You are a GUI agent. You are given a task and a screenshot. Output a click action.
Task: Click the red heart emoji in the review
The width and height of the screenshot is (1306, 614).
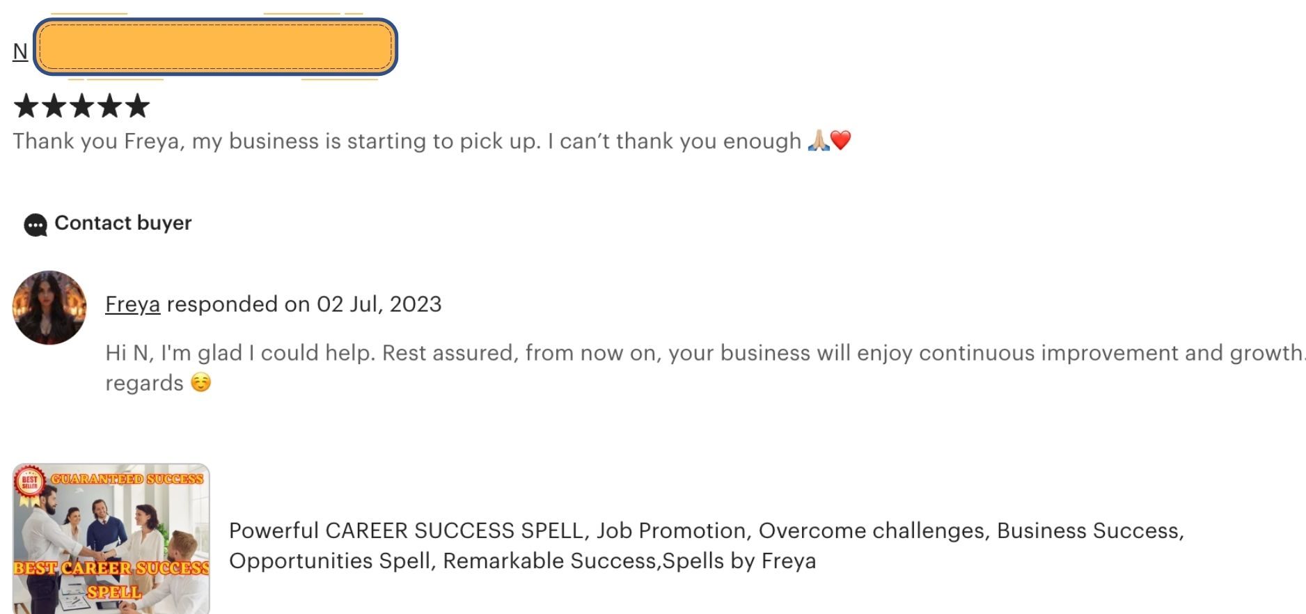(x=841, y=141)
